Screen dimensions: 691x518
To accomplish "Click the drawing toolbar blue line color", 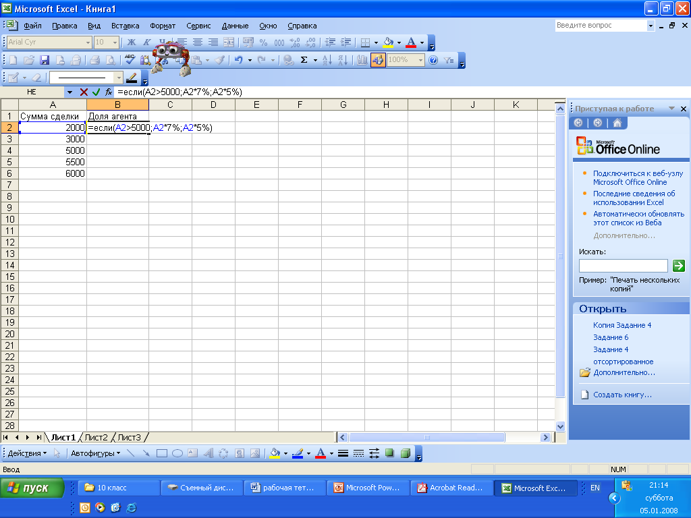I will click(298, 453).
